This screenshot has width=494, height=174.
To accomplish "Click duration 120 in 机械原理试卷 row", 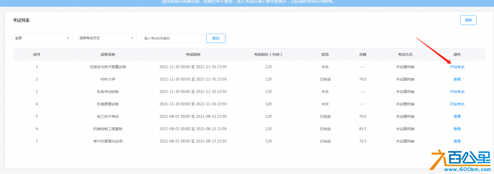I will point(268,104).
